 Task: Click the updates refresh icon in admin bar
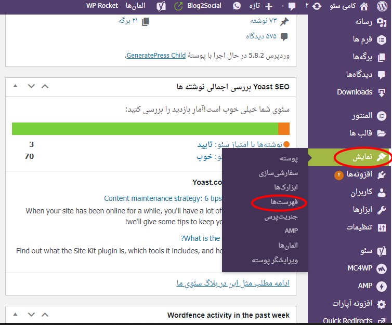317,6
